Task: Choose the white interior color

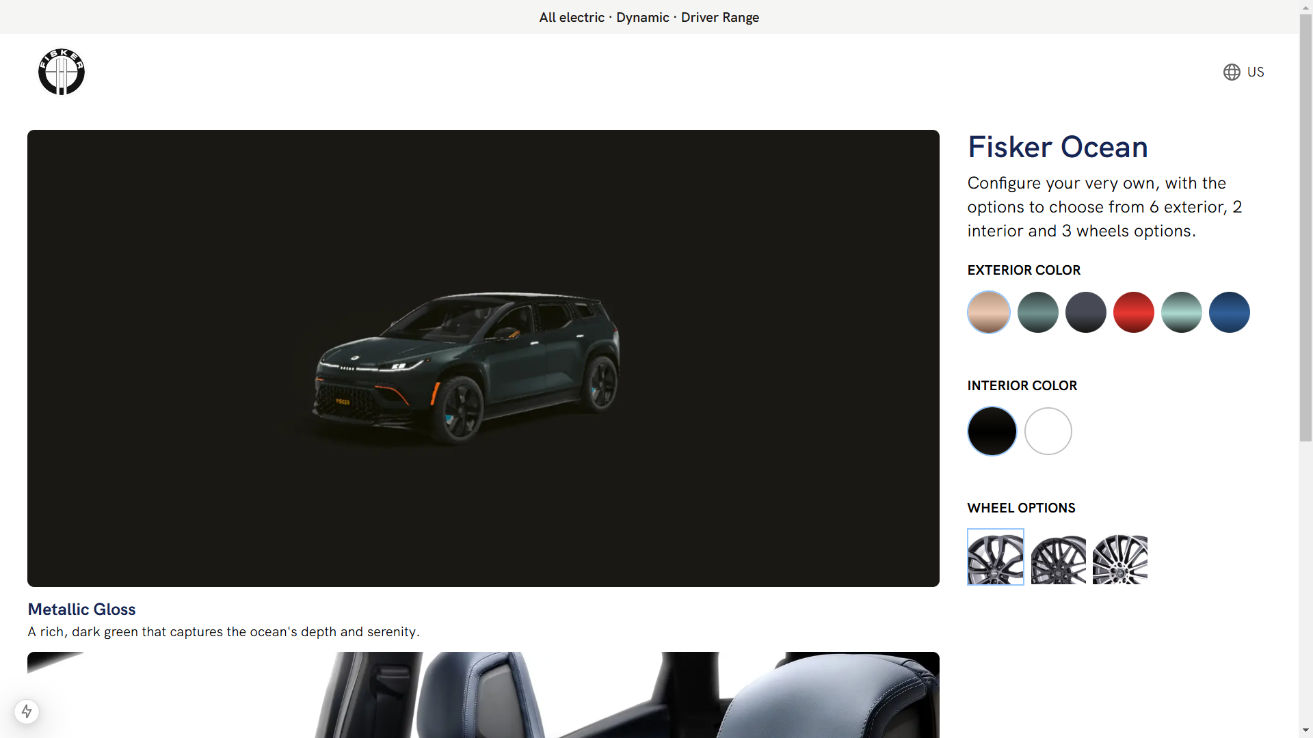Action: click(x=1048, y=431)
